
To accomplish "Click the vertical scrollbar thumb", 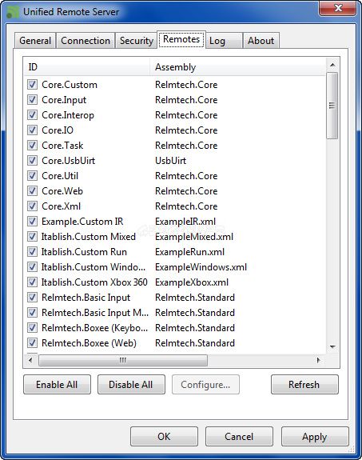I will pyautogui.click(x=332, y=106).
